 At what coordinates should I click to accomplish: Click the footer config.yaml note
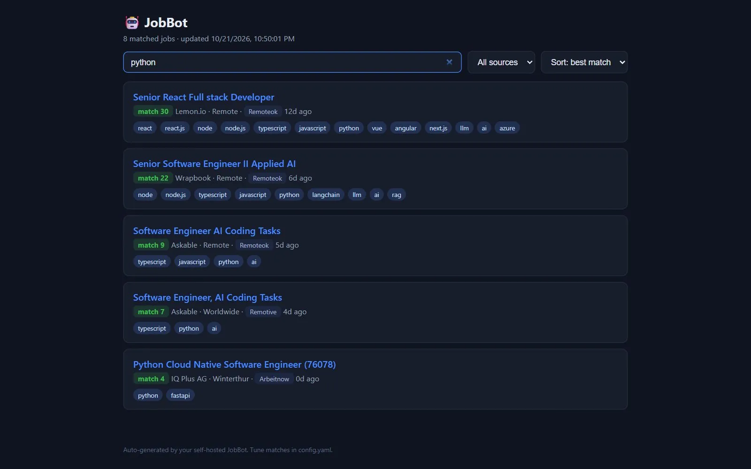coord(228,450)
